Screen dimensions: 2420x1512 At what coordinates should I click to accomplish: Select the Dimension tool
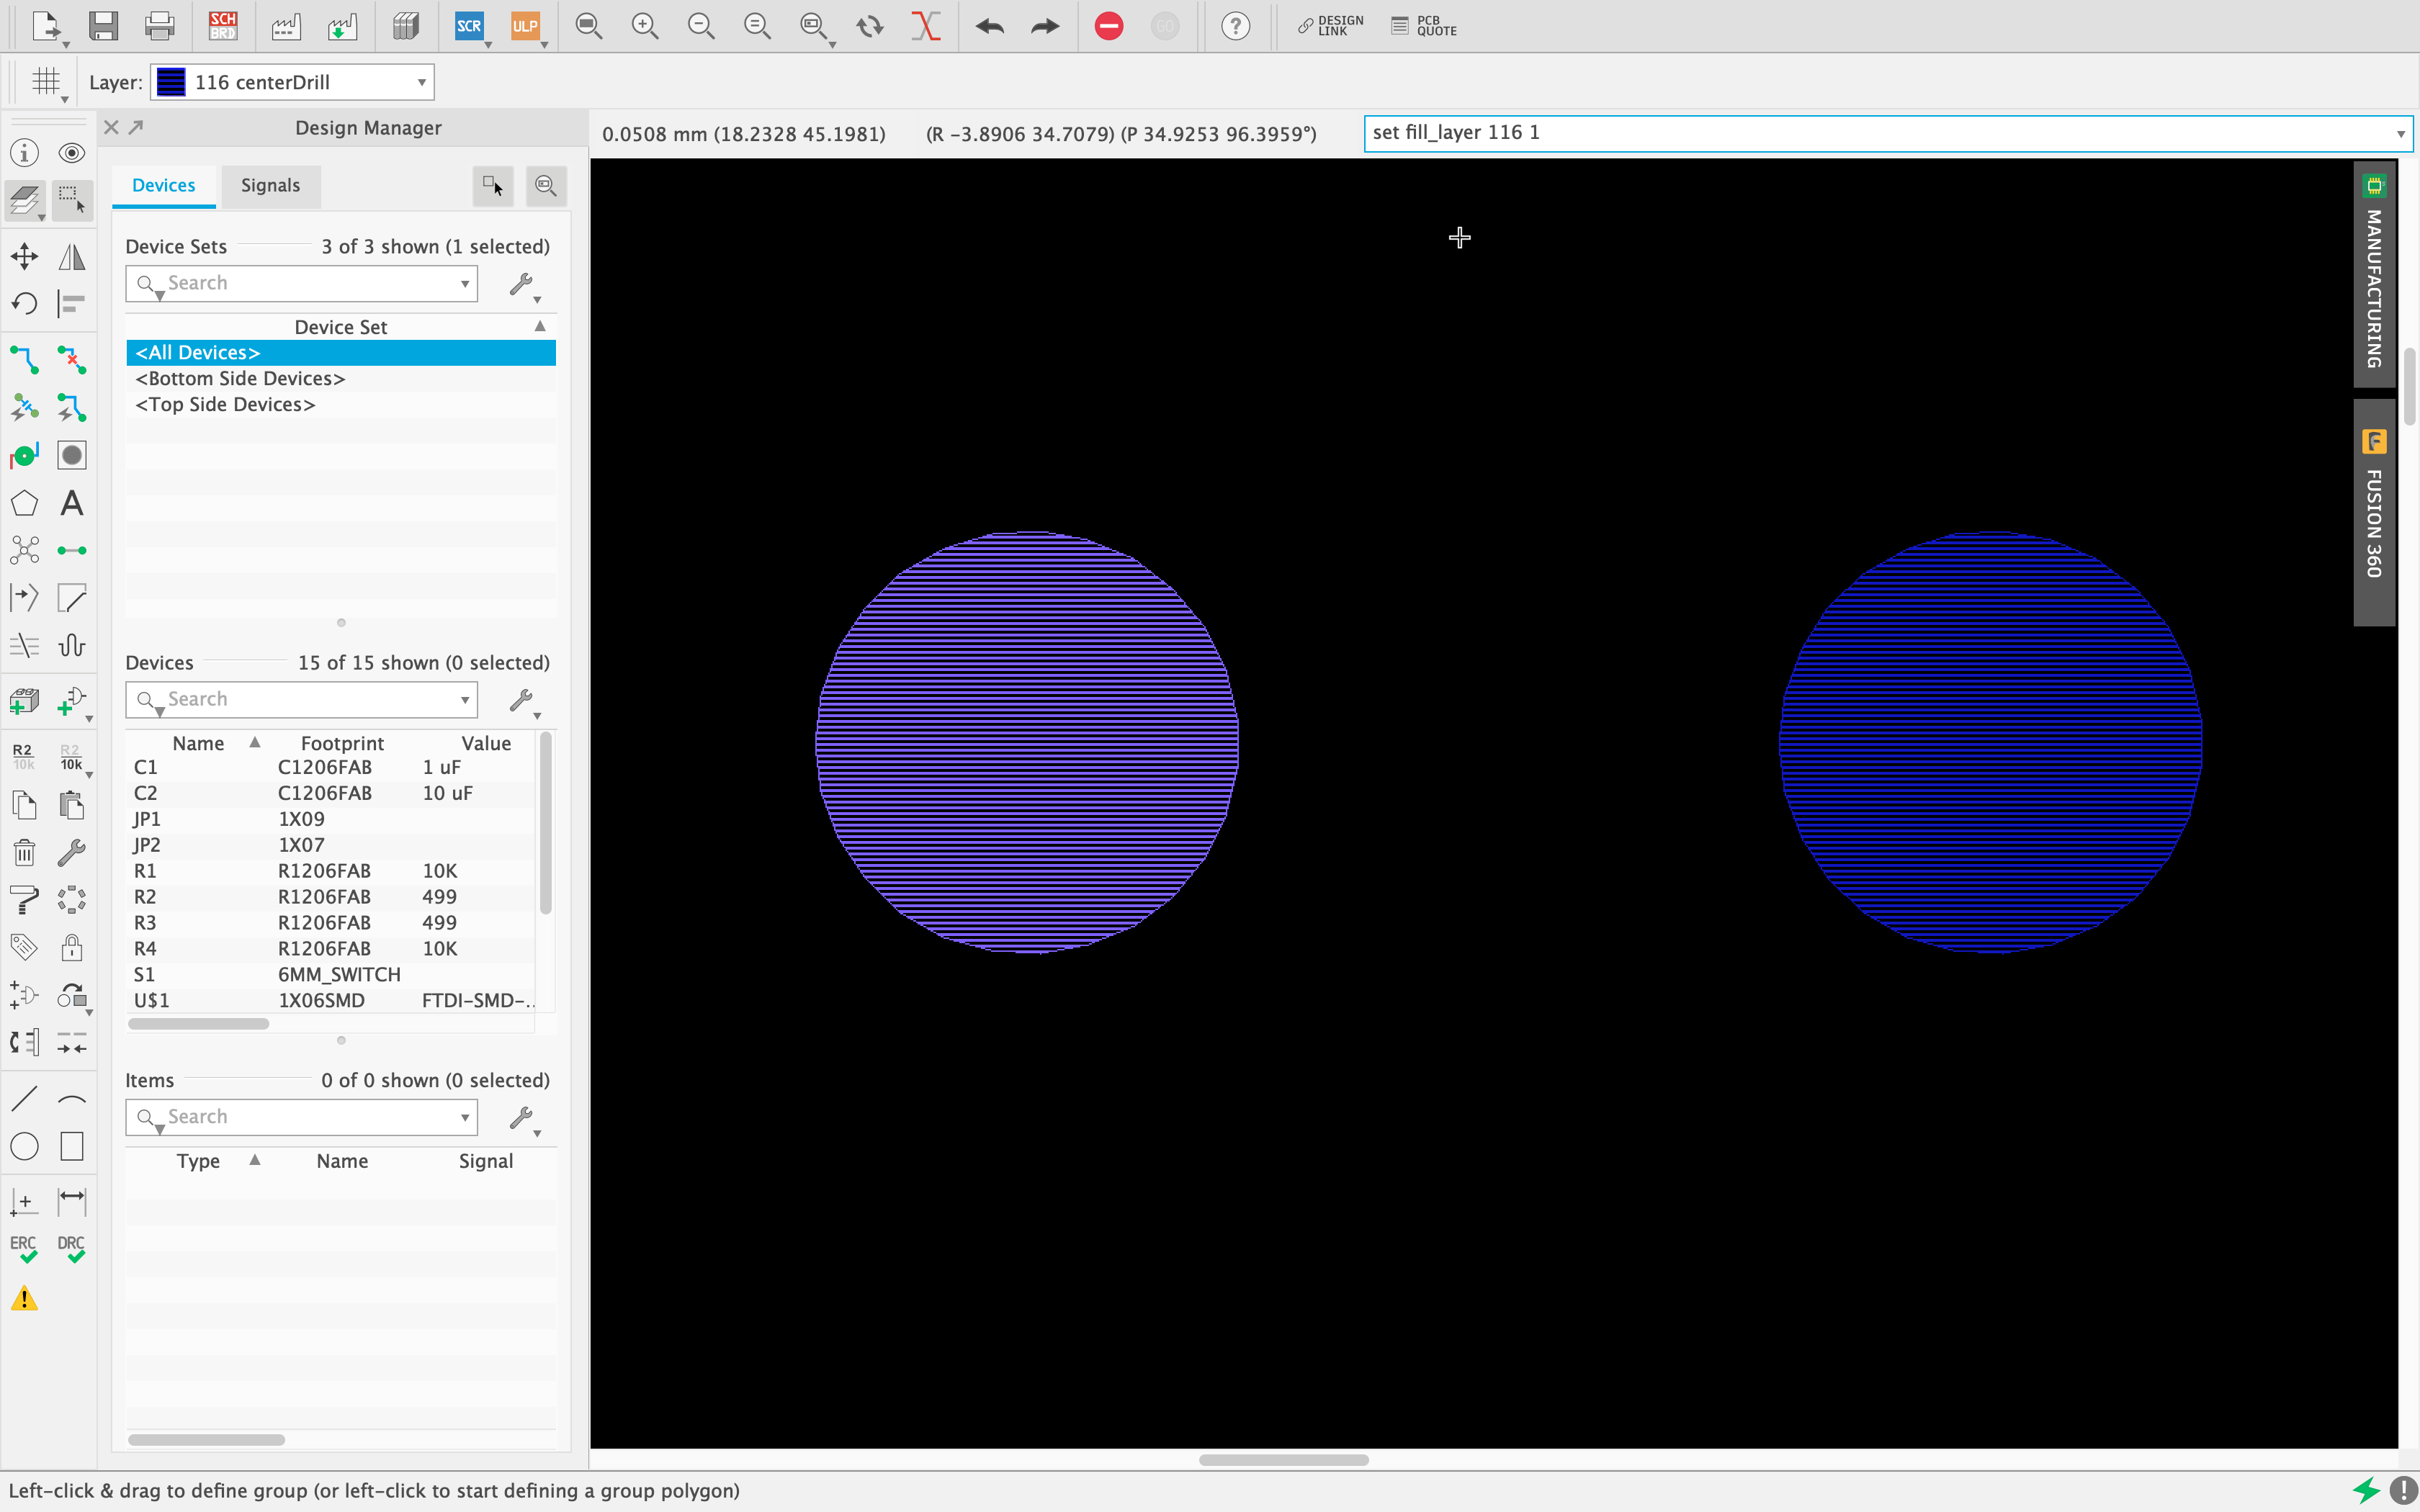(x=72, y=1200)
